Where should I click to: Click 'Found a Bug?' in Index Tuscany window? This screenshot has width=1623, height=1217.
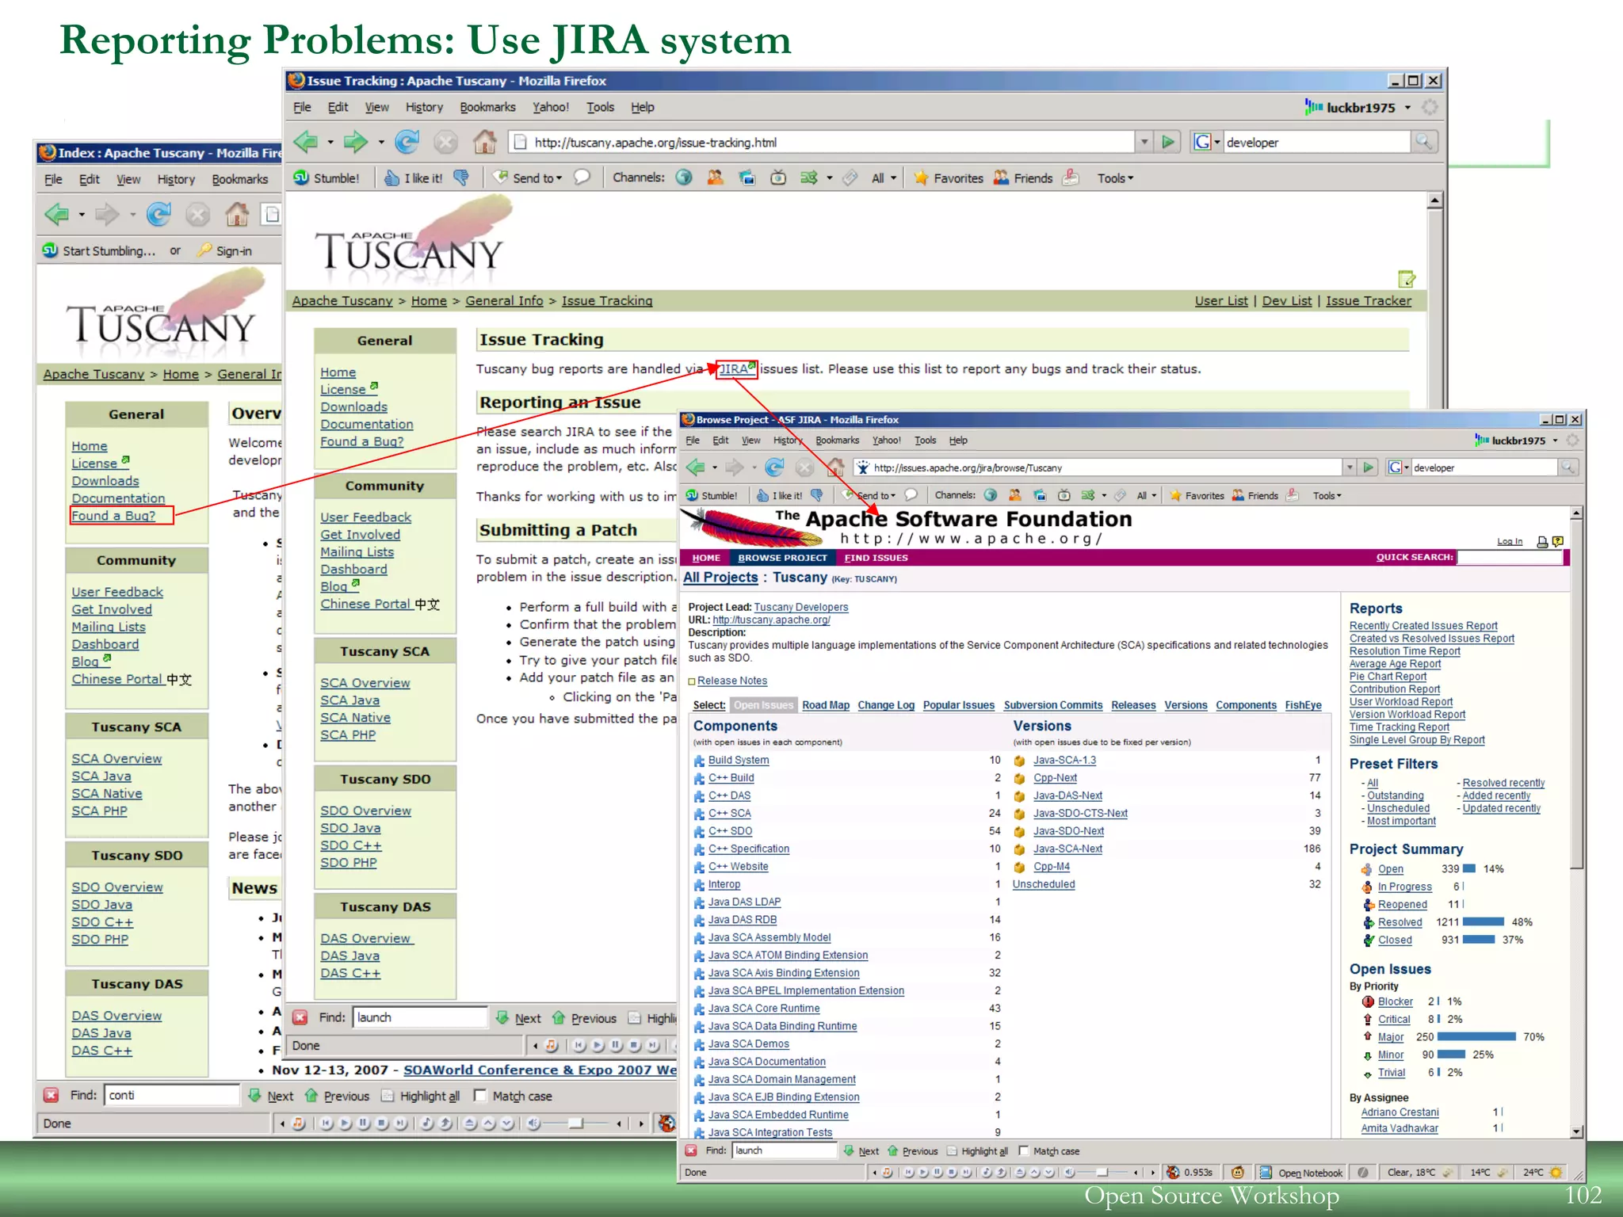tap(113, 516)
